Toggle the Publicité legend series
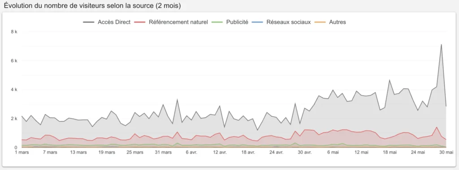The height and width of the screenshot is (170, 459). pos(230,22)
